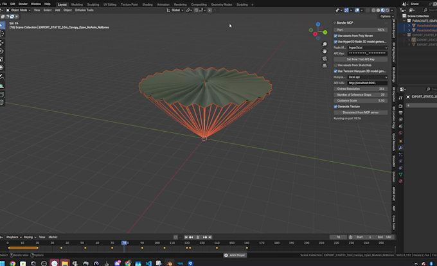
Task: Adjust the Number of Inference Steps slider
Action: [x=361, y=94]
